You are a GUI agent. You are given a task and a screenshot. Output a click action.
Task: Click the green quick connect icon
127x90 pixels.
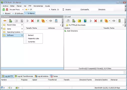[3, 9]
